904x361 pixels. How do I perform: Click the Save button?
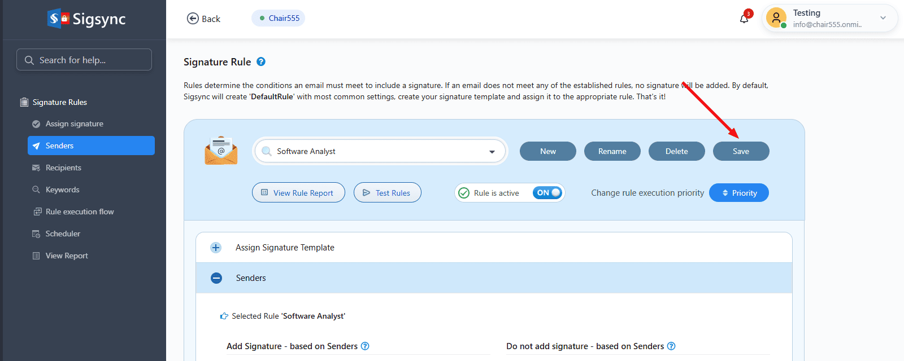pyautogui.click(x=741, y=151)
